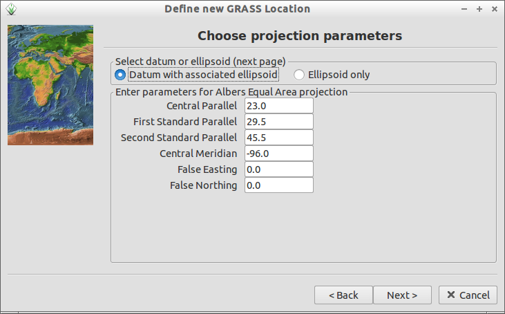This screenshot has width=505, height=314.
Task: Click the Central Parallel input field
Action: coord(279,106)
